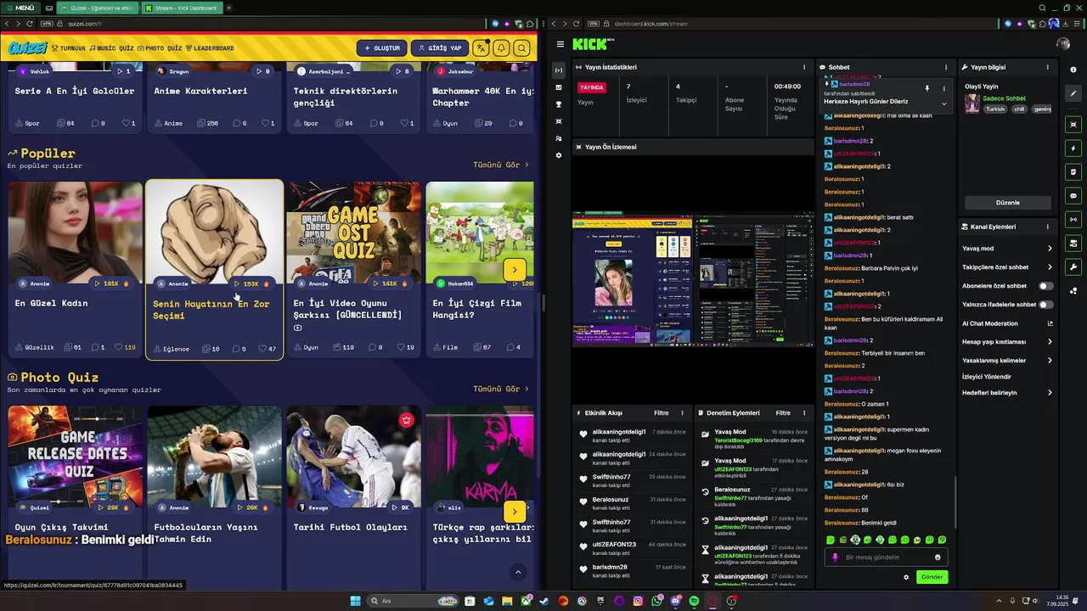This screenshot has width=1087, height=611.
Task: Toggle Yalnızca ifadelerle sohbet switch
Action: 1046,305
